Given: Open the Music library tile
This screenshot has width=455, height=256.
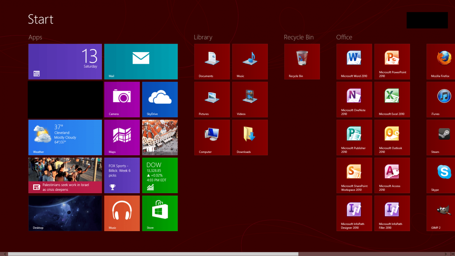Looking at the screenshot, I should click(x=250, y=61).
